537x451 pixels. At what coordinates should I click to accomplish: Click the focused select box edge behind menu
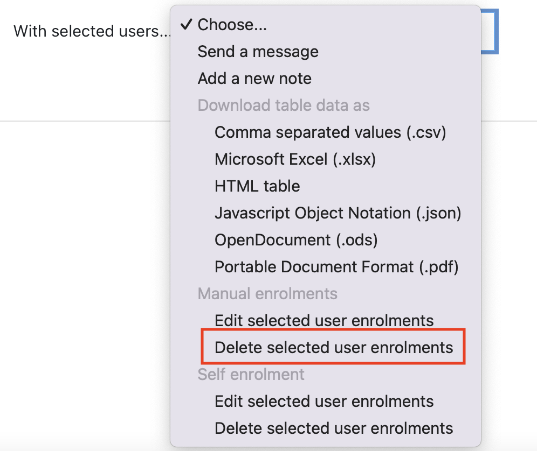[x=490, y=31]
